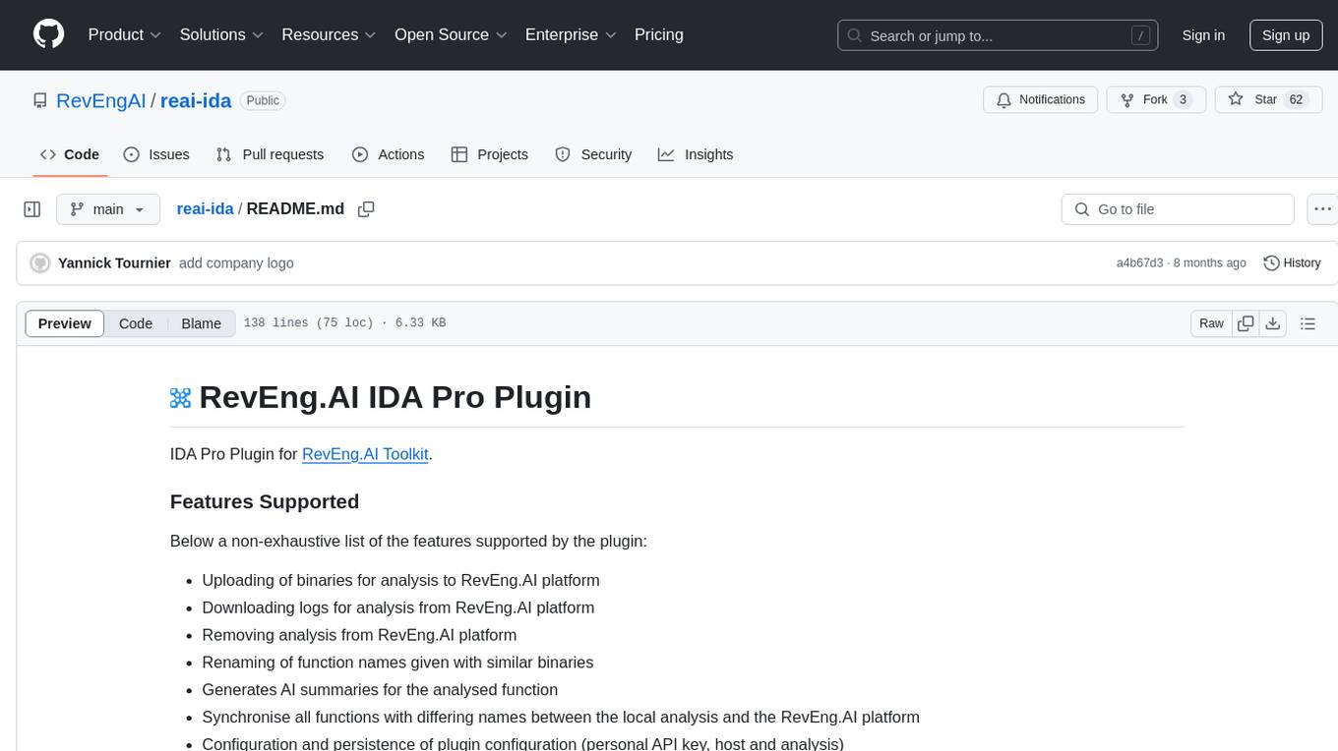
Task: Open the GitHub homepage logo
Action: (x=48, y=34)
